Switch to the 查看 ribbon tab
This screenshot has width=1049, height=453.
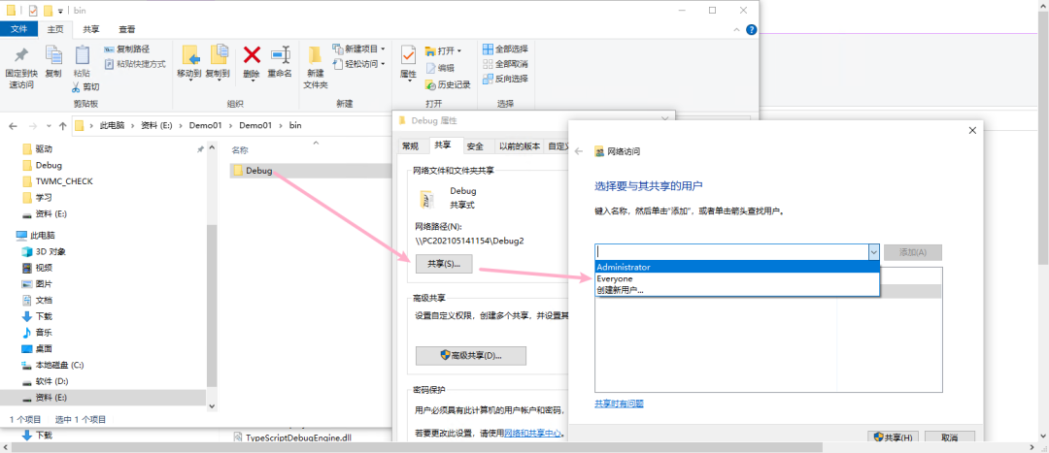pos(126,29)
